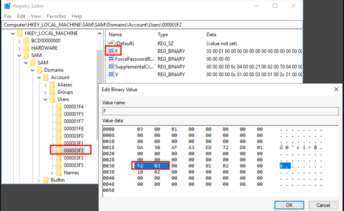Select the Names folder icon
The image size is (344, 211).
pos(59,173)
